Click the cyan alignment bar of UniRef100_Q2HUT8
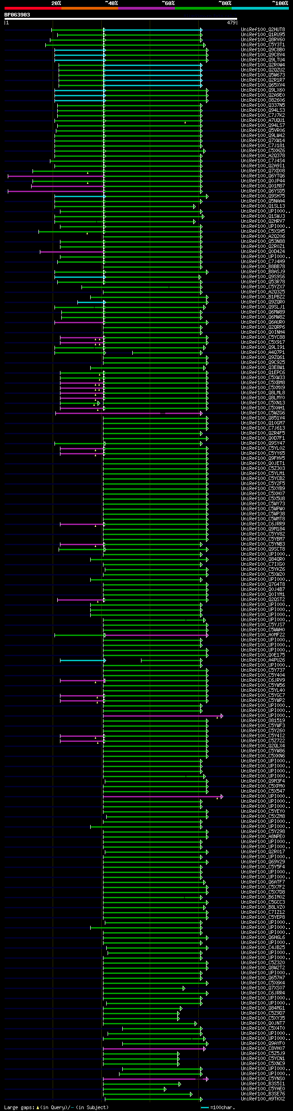 click(x=153, y=30)
